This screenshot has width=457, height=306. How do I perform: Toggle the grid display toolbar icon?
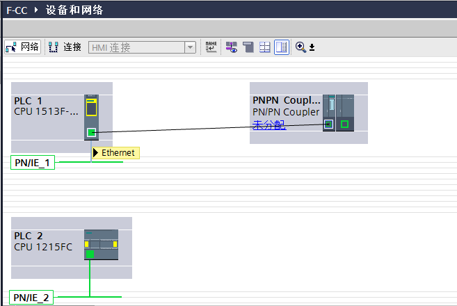pos(264,47)
